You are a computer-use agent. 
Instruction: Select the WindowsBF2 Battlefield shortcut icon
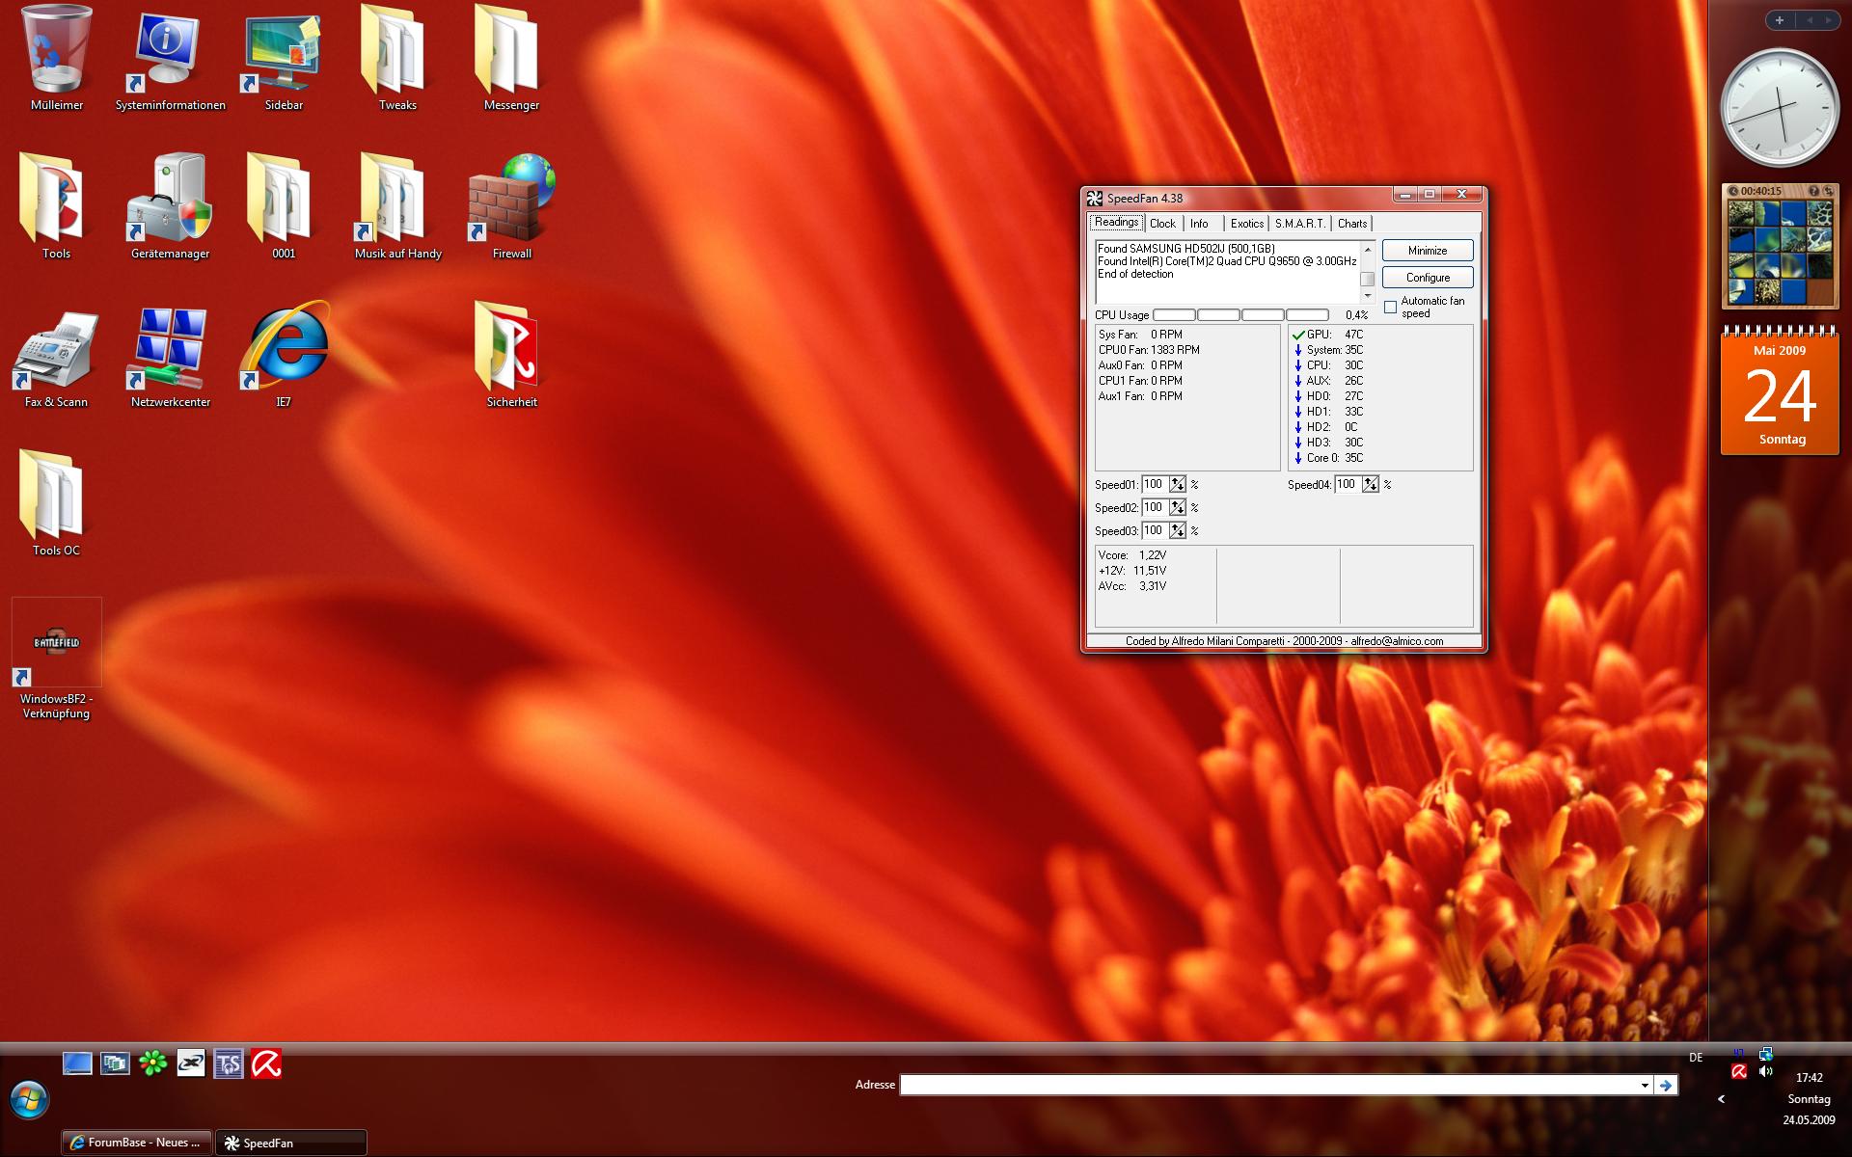tap(56, 644)
